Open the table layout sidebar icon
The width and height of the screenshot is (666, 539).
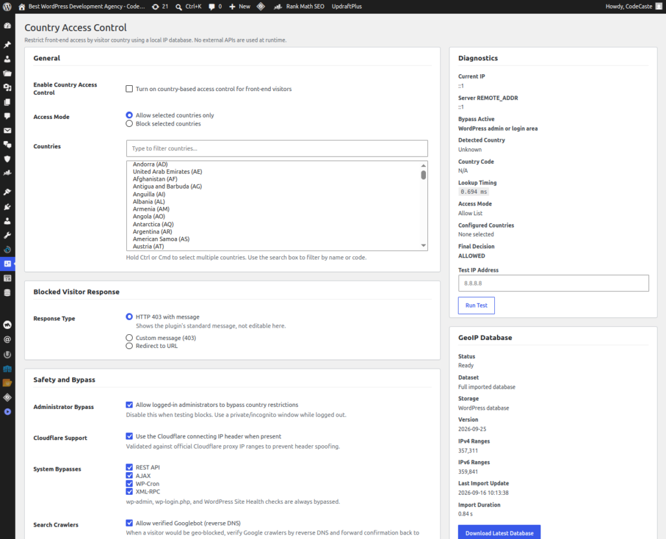(x=7, y=278)
